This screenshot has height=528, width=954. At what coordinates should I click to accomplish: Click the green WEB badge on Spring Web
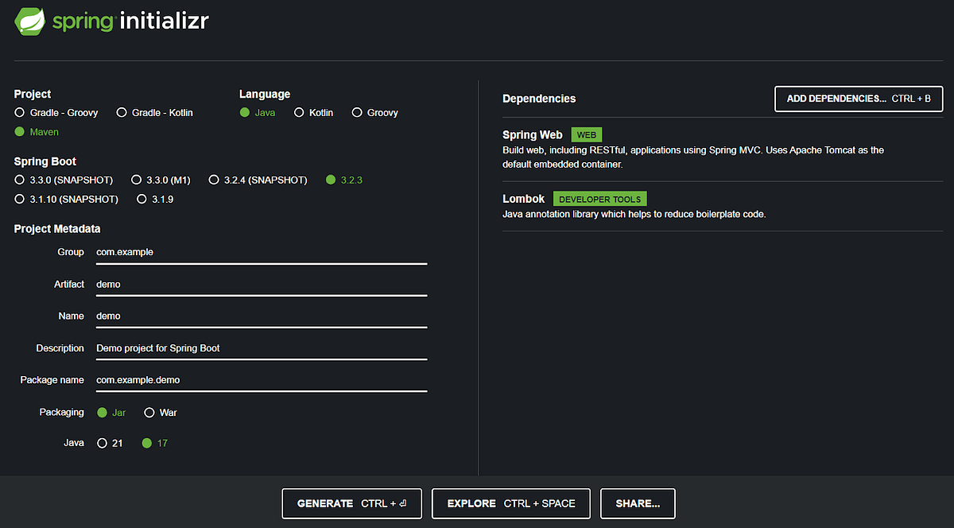pyautogui.click(x=586, y=134)
